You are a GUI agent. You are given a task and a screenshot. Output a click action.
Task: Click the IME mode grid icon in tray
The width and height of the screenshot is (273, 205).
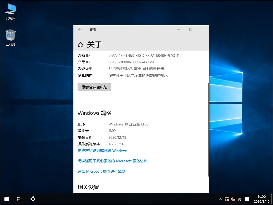247,199
